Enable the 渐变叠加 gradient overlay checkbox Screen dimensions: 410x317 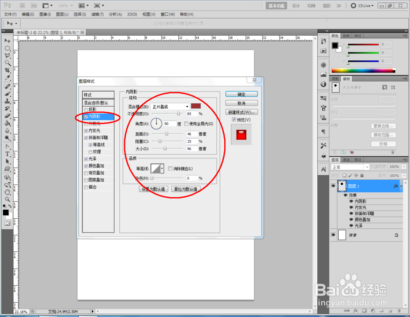pyautogui.click(x=86, y=173)
